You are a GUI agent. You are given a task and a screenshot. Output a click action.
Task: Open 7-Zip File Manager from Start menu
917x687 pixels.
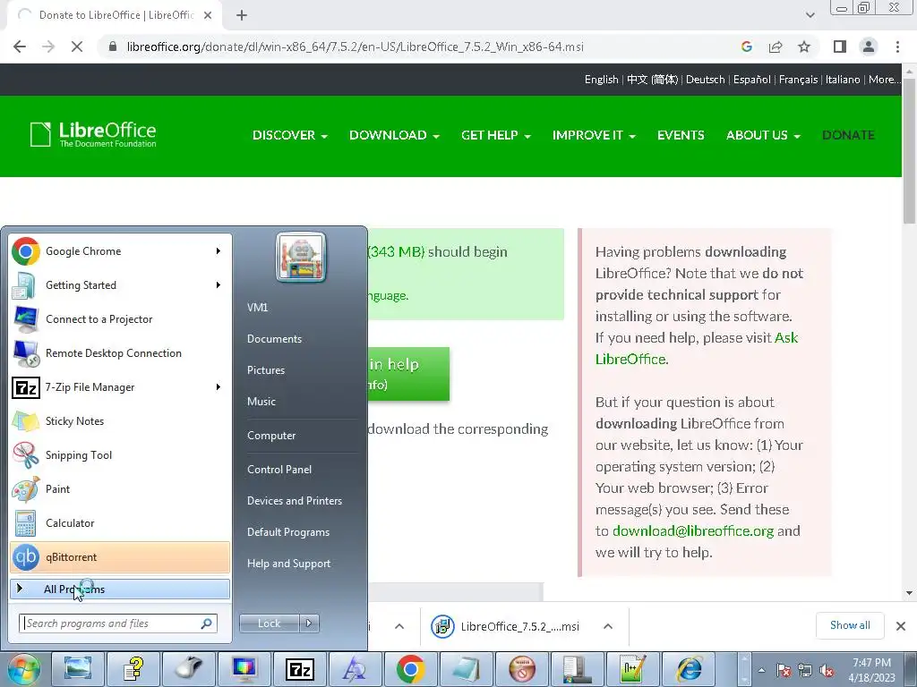click(120, 387)
